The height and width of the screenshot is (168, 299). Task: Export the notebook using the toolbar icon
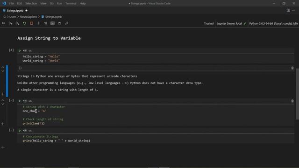(66, 23)
